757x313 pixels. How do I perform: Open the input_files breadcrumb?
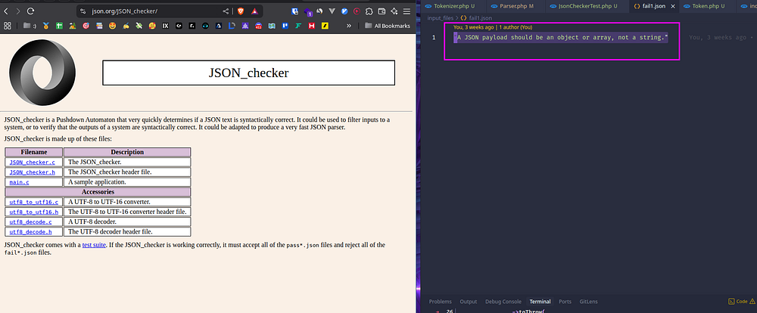tap(441, 18)
